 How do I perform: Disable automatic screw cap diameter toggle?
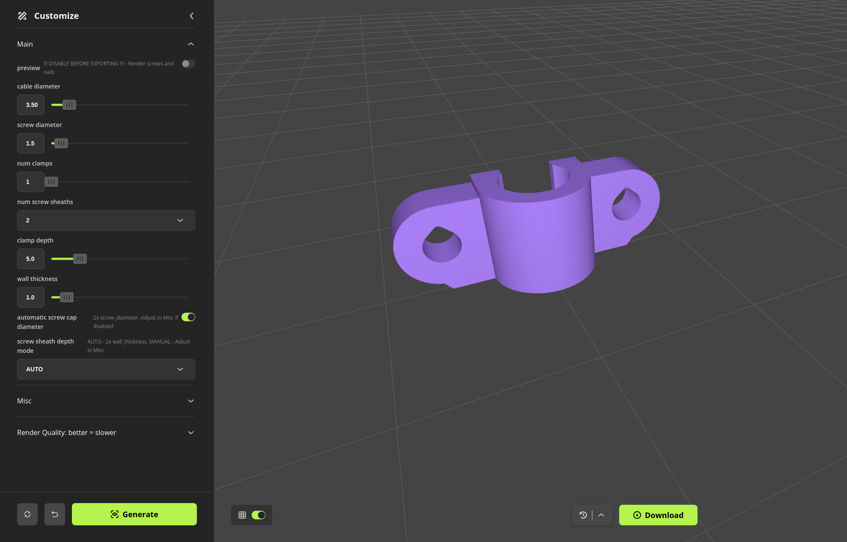tap(188, 317)
